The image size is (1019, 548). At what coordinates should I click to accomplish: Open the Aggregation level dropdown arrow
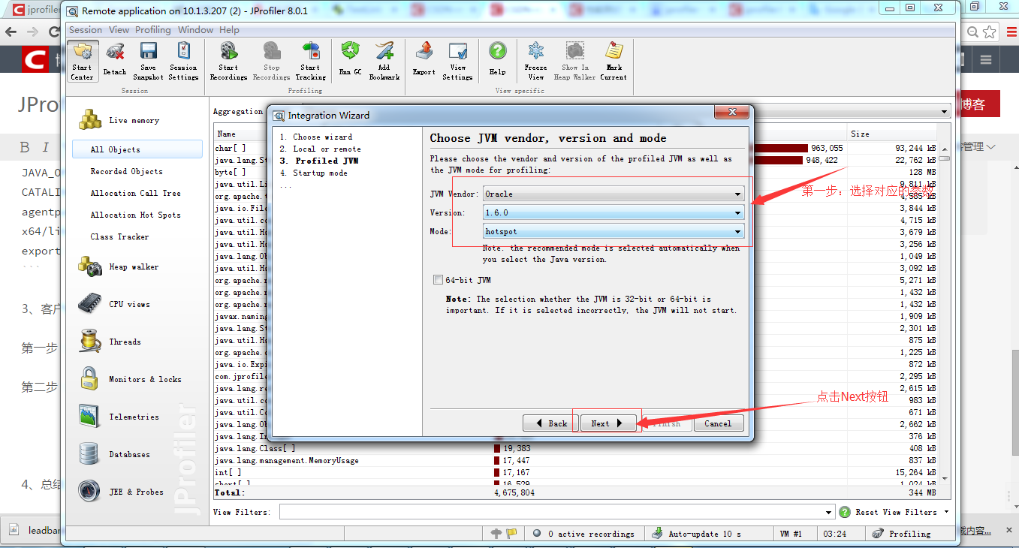tap(945, 112)
